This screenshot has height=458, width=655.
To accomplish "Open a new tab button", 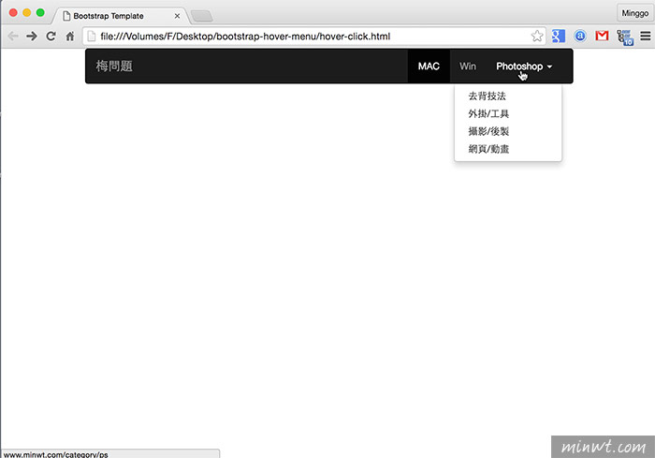I will [x=202, y=16].
